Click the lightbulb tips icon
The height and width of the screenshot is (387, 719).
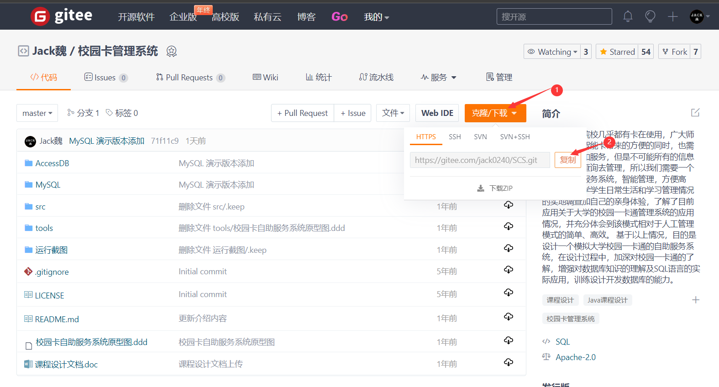click(650, 16)
